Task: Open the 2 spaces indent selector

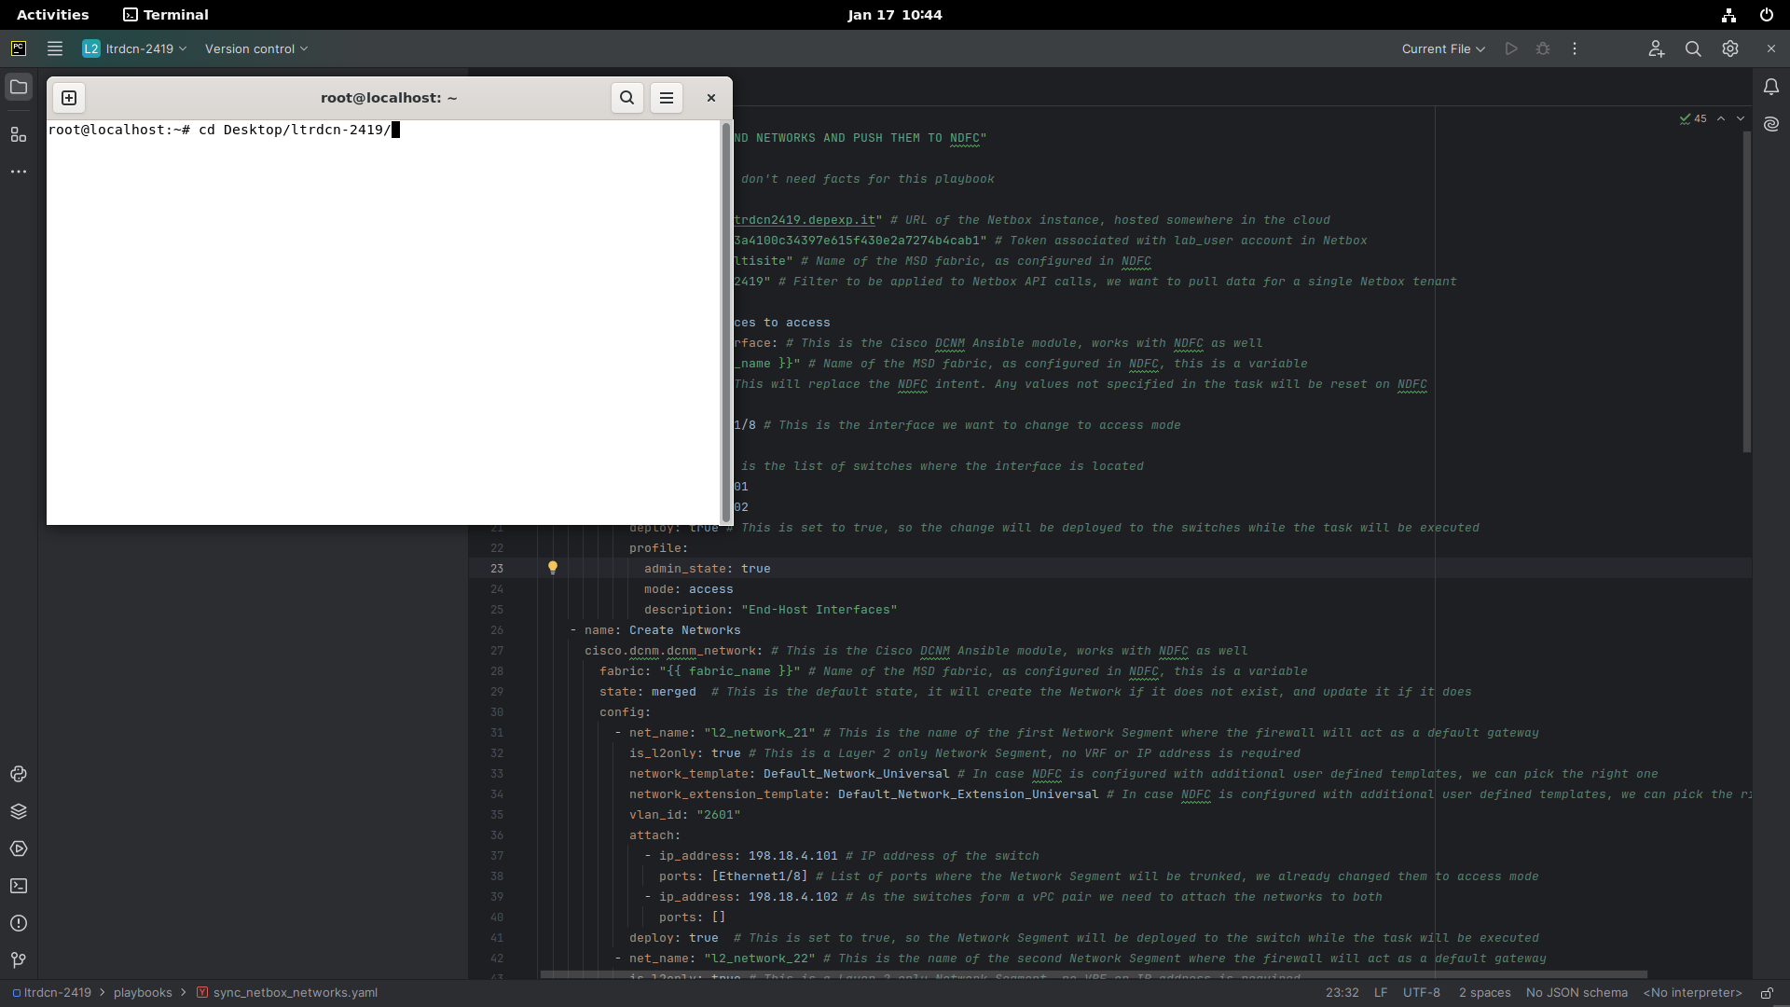Action: pyautogui.click(x=1484, y=993)
